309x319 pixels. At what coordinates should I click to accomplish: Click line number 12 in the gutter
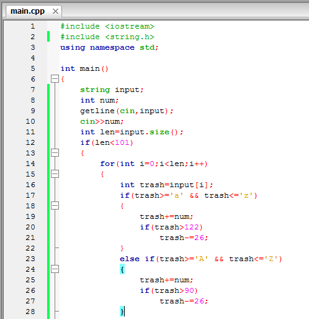coord(30,142)
